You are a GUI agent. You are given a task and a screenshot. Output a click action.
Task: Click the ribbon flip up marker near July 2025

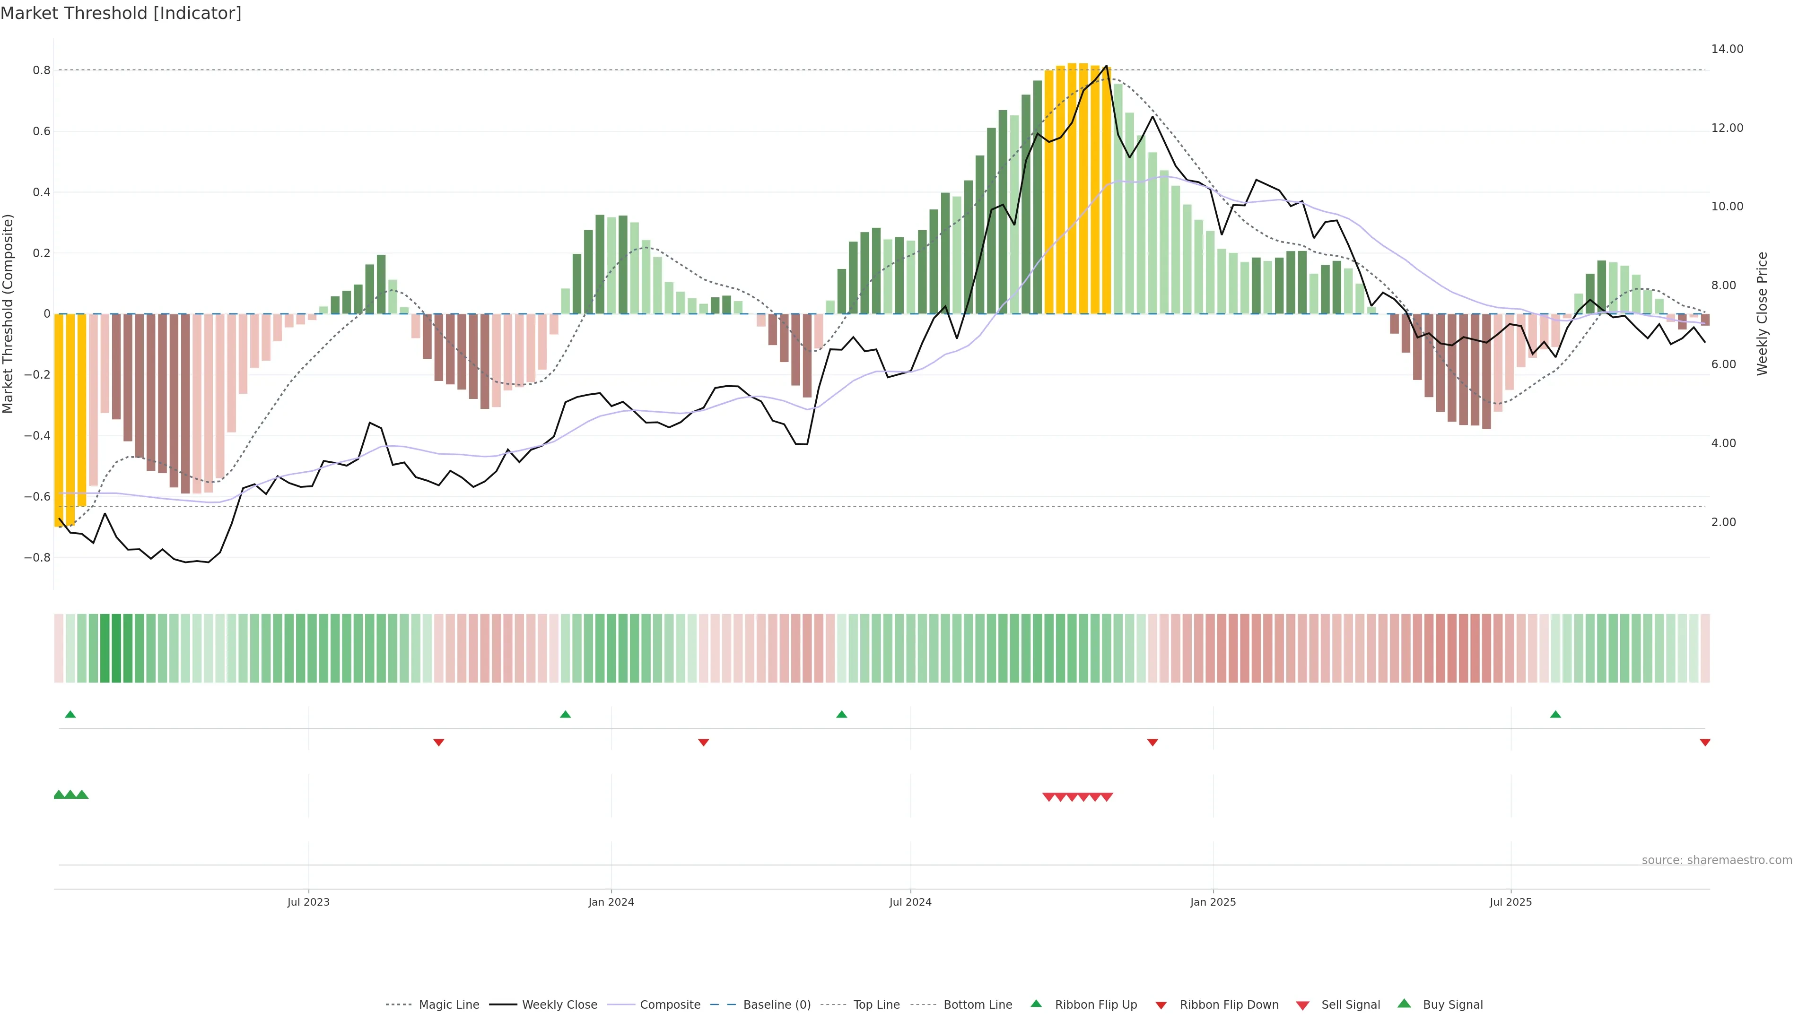1555,715
